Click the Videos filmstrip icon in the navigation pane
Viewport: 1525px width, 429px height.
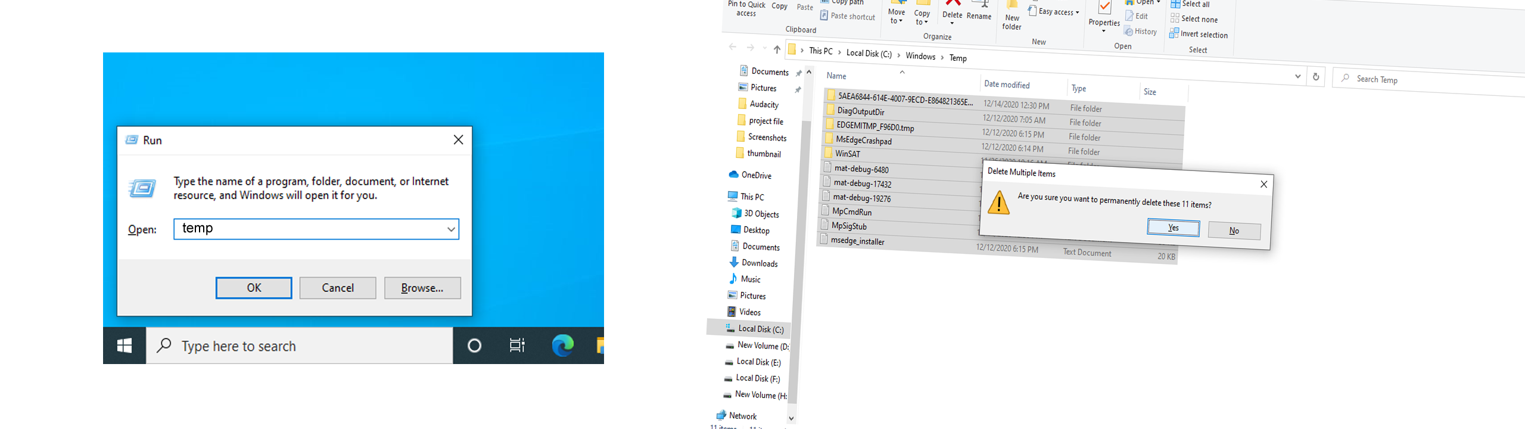tap(732, 311)
